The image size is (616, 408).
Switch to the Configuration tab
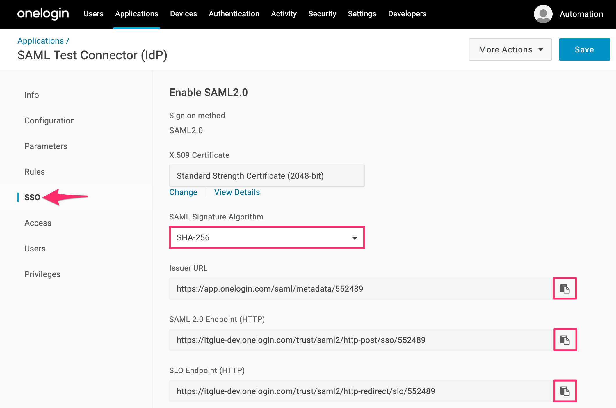coord(49,120)
